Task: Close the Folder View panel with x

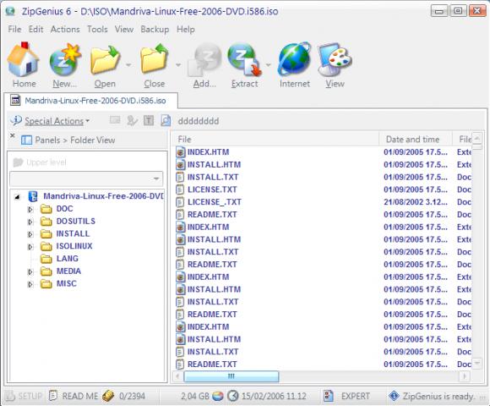Action: (13, 135)
